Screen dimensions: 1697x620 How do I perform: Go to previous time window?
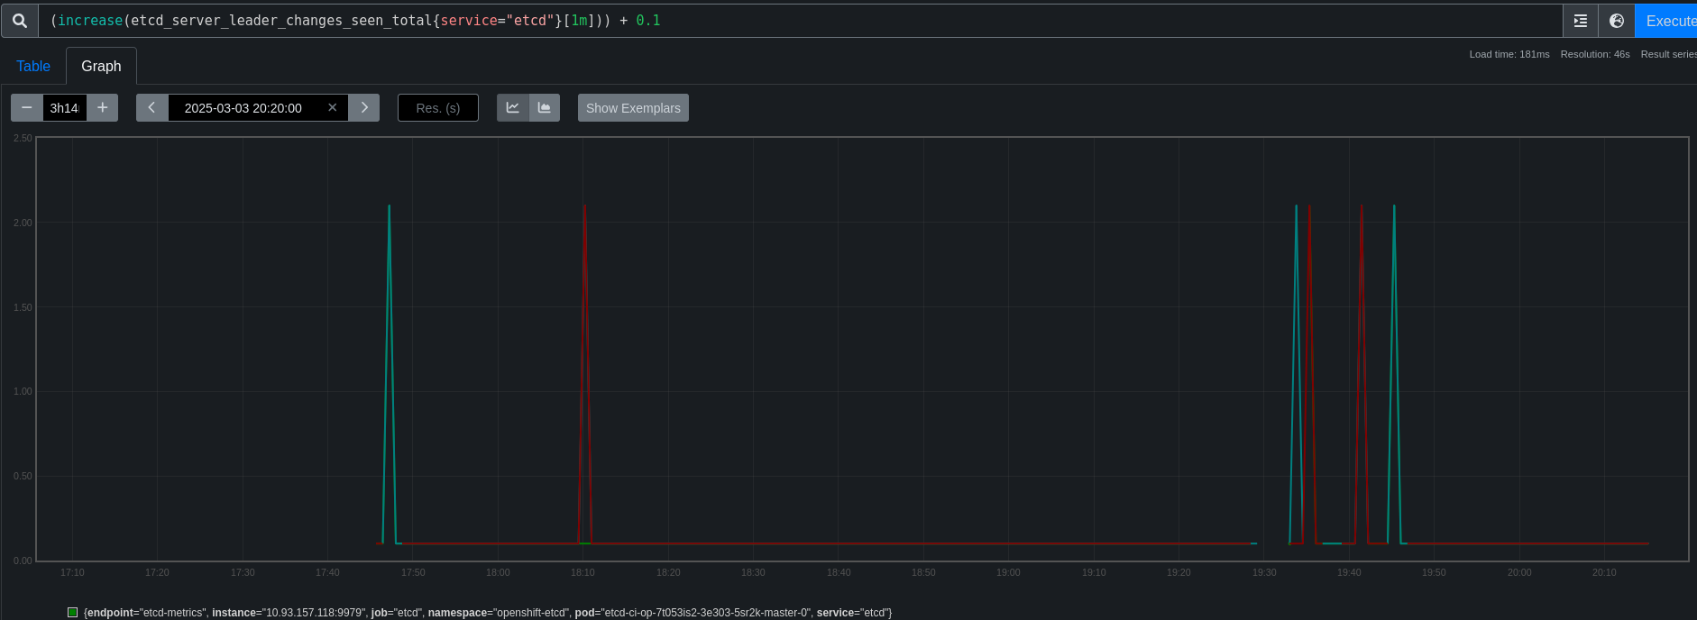click(151, 107)
